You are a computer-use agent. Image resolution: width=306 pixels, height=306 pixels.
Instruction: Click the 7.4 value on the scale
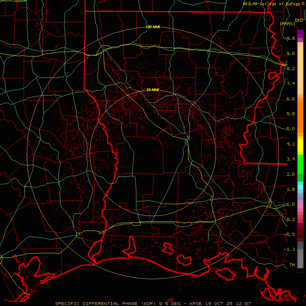pos(291,84)
